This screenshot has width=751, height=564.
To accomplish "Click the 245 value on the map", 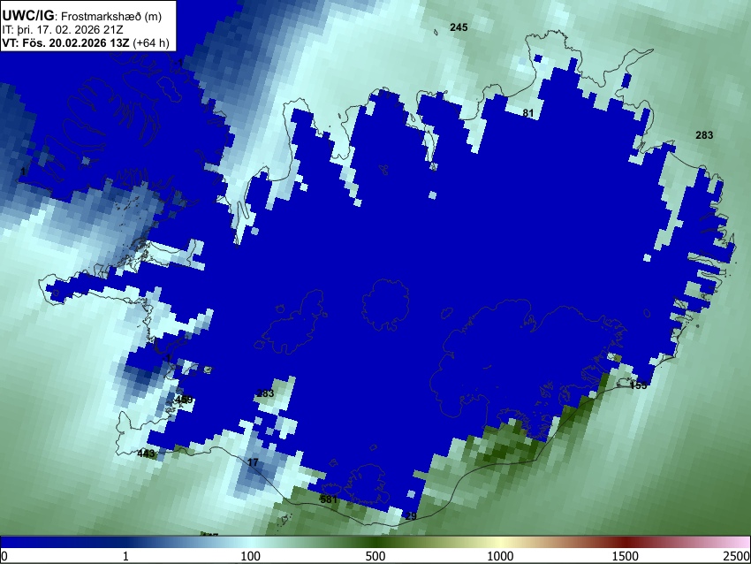I will [x=459, y=27].
